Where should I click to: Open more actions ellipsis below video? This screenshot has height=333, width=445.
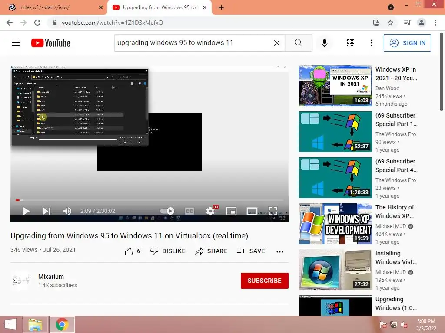pyautogui.click(x=280, y=252)
